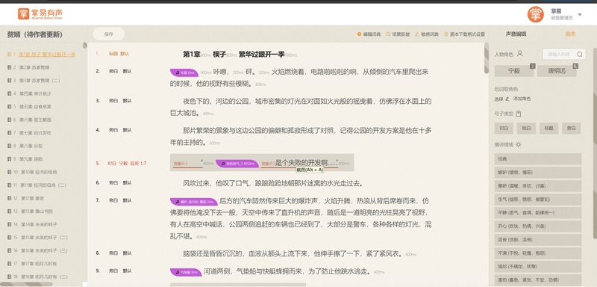Choose the 旁白 sentence type button in right panel
597x287 pixels.
coord(572,129)
